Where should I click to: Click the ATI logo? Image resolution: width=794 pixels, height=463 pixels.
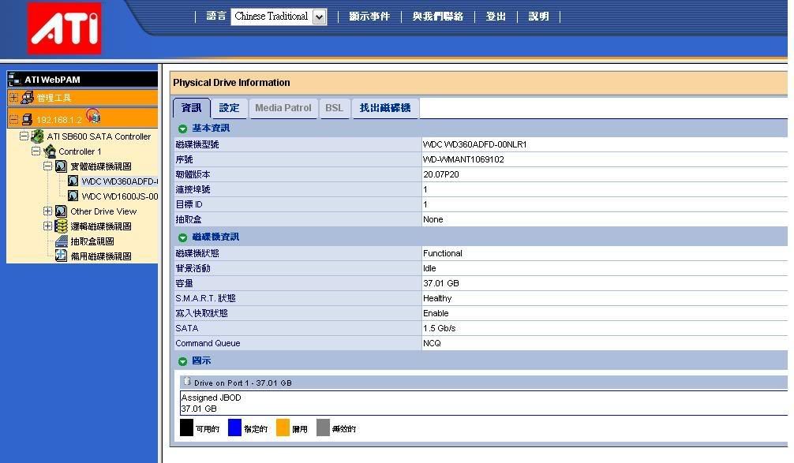[65, 28]
